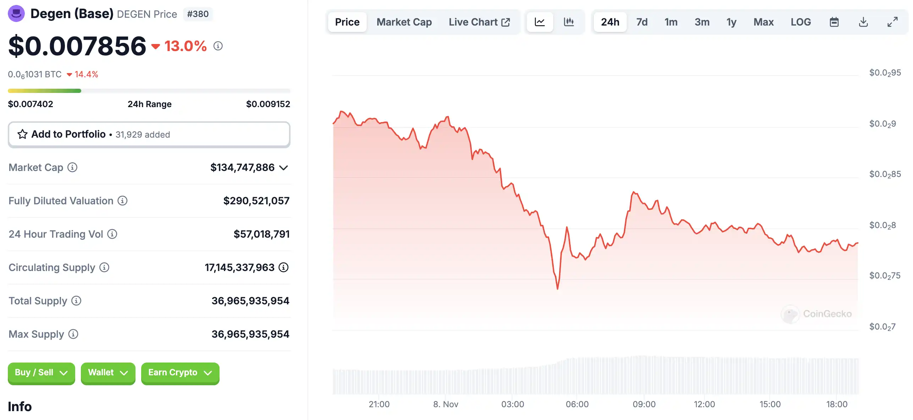Click the 24h Range price bar

149,91
